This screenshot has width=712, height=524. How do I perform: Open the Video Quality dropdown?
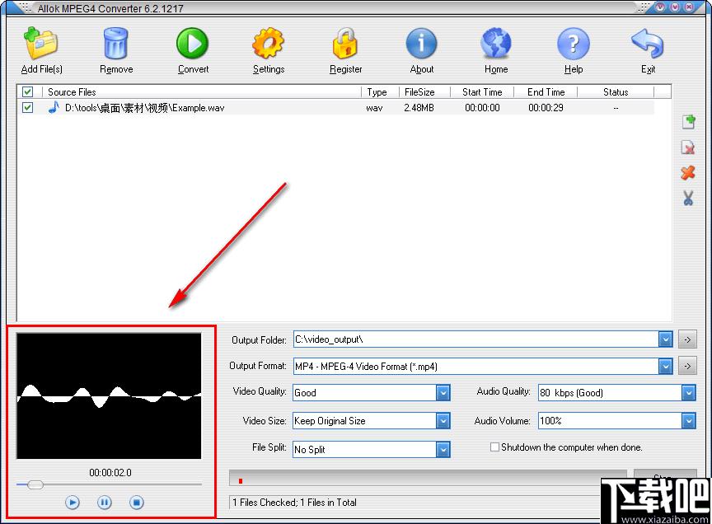[443, 393]
